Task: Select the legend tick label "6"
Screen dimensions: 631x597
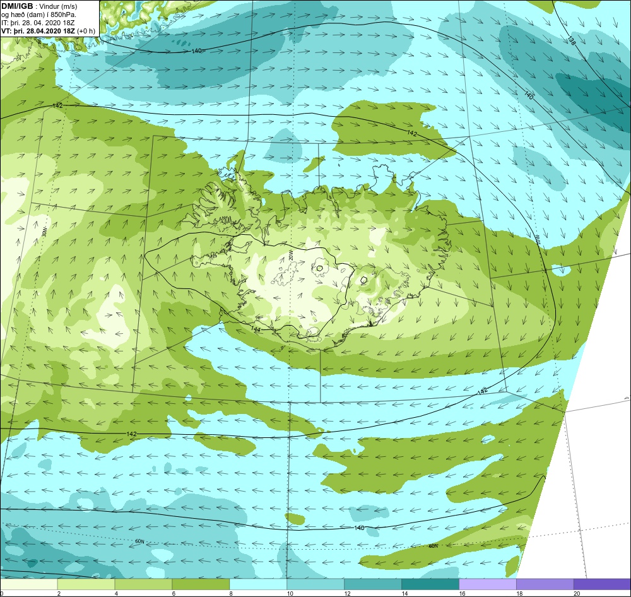Action: click(174, 593)
